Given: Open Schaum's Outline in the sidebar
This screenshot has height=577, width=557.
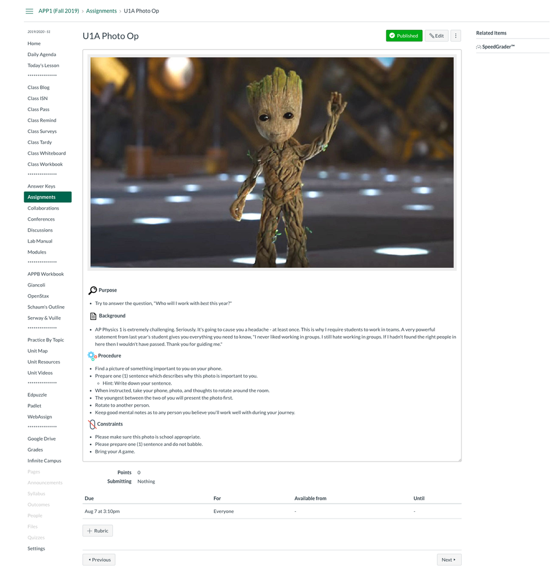Looking at the screenshot, I should tap(46, 307).
